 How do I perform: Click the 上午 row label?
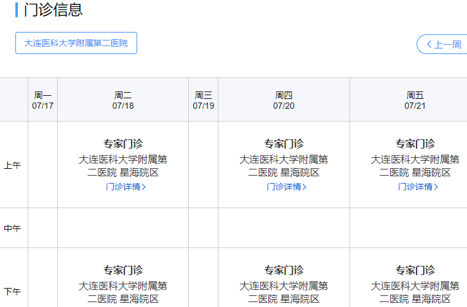(x=13, y=165)
